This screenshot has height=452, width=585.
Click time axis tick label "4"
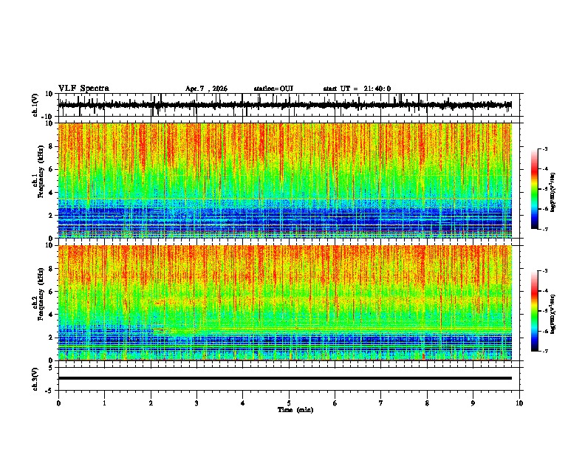click(x=242, y=403)
